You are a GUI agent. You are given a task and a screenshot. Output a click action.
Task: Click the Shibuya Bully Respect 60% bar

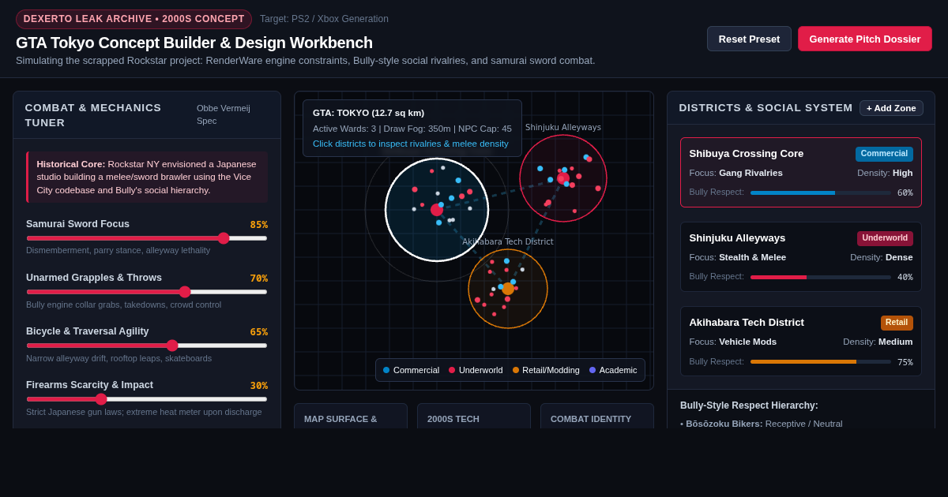pos(821,192)
